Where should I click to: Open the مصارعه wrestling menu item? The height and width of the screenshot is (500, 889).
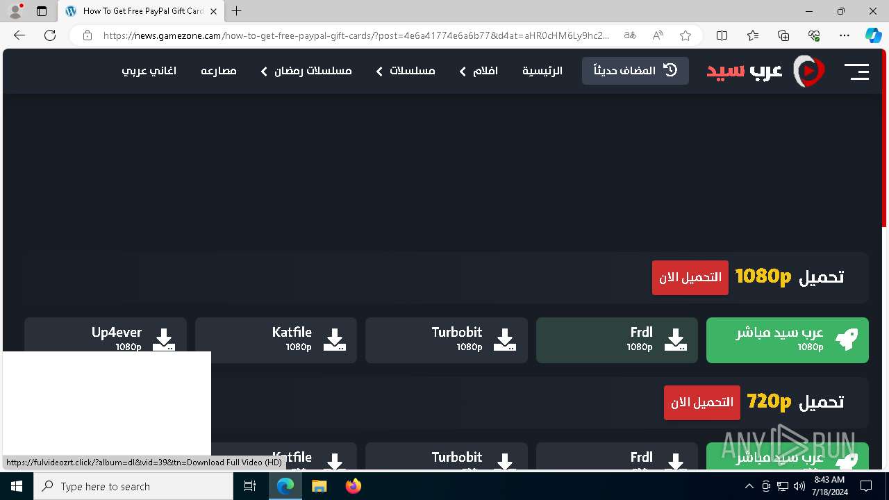click(x=219, y=71)
